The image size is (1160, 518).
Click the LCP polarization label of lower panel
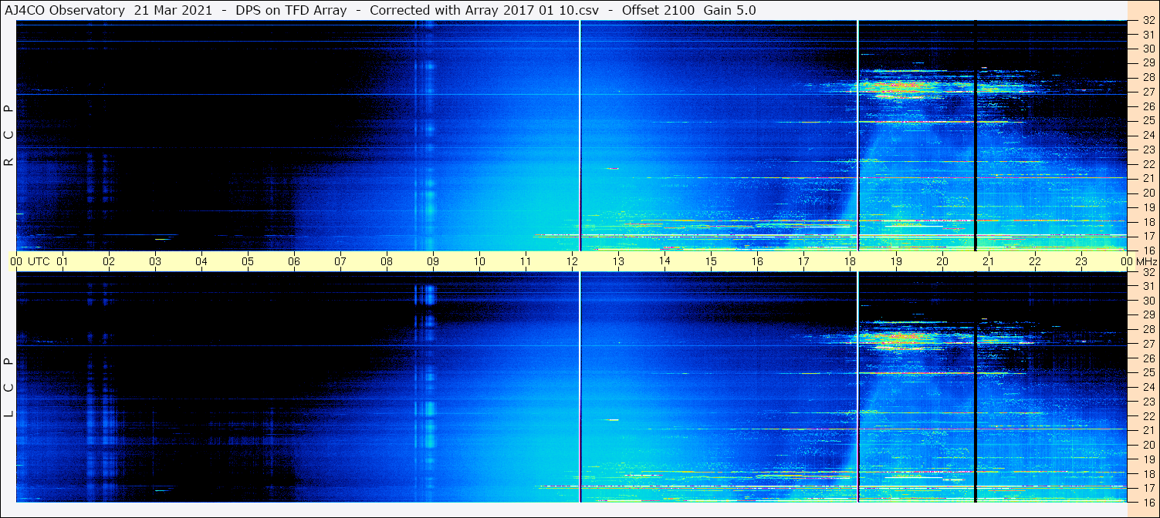tap(8, 387)
